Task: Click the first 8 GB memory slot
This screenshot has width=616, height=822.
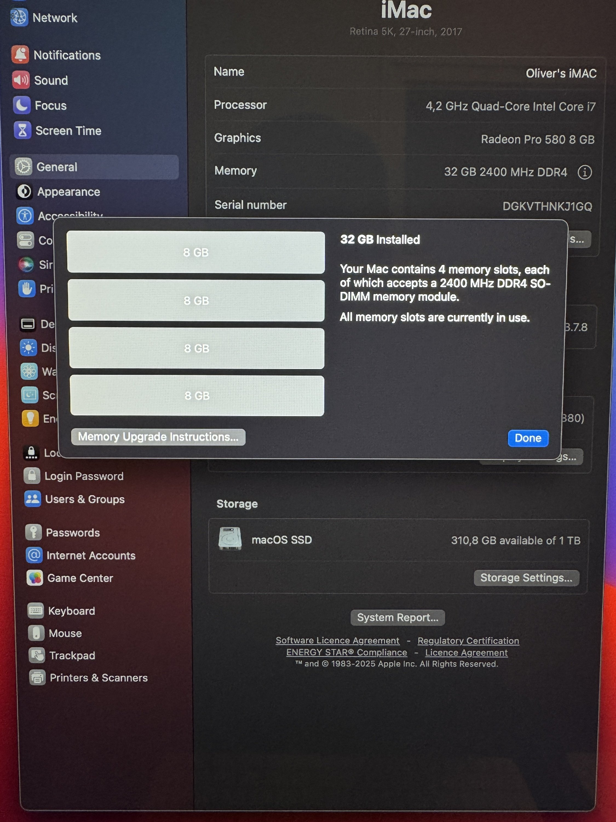Action: click(196, 252)
